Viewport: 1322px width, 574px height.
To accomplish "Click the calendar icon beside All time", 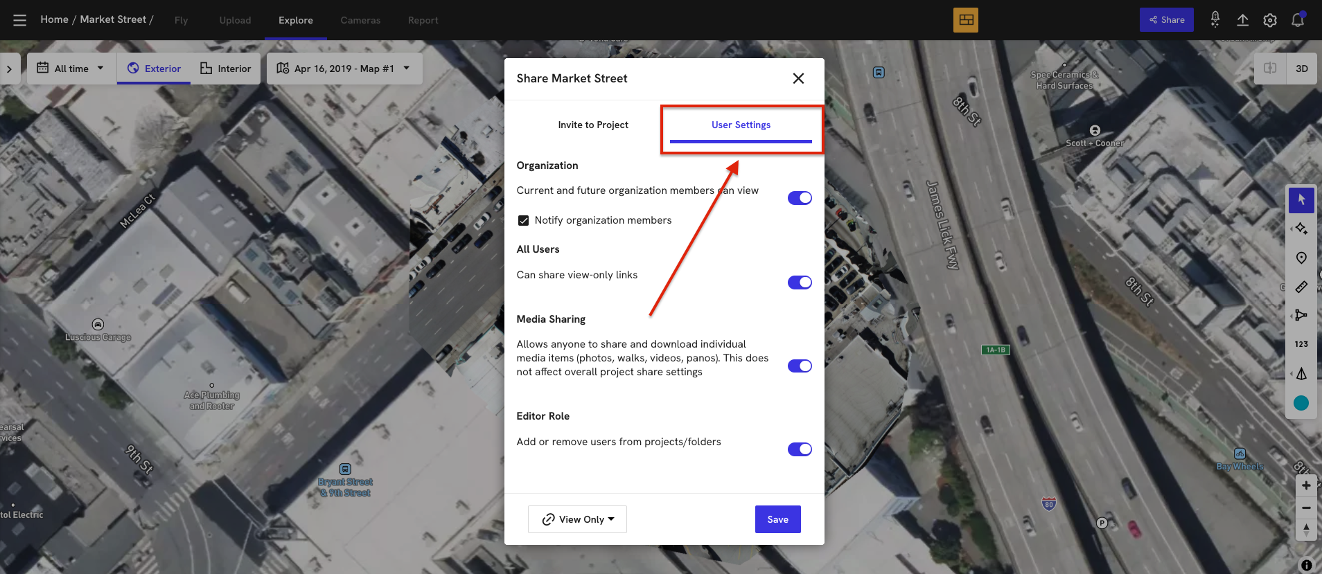I will pyautogui.click(x=42, y=68).
